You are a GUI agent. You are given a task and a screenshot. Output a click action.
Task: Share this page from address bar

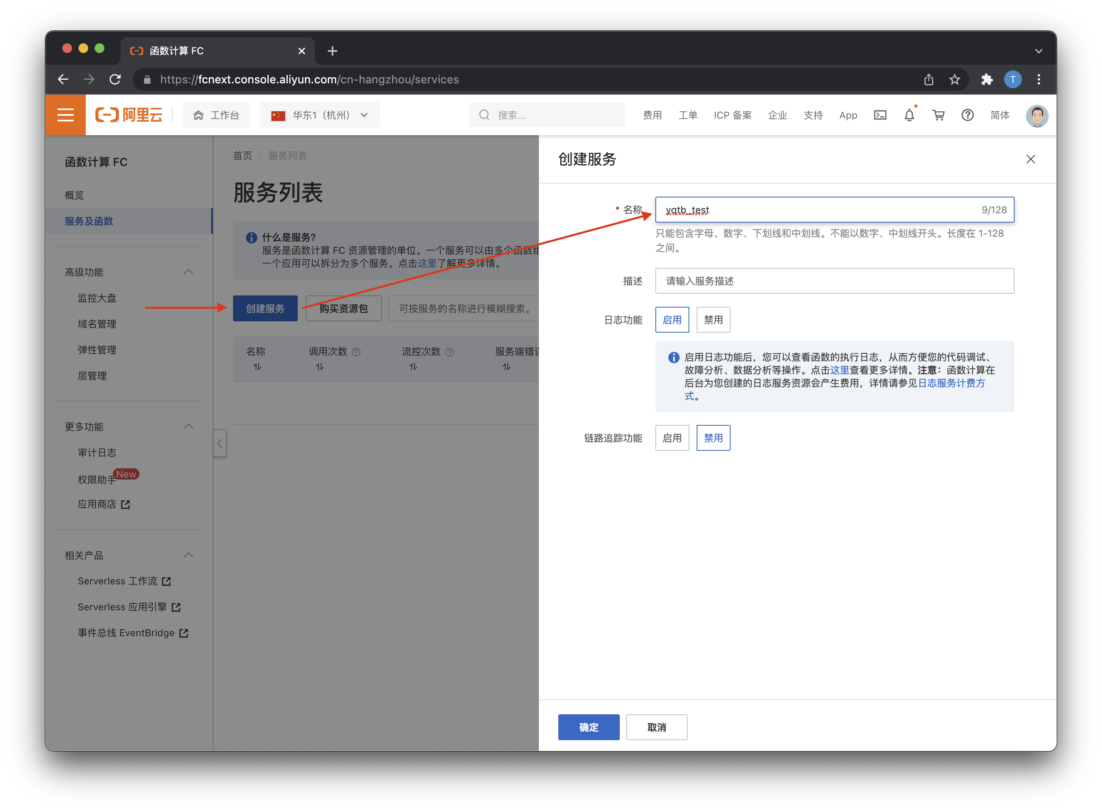point(928,79)
